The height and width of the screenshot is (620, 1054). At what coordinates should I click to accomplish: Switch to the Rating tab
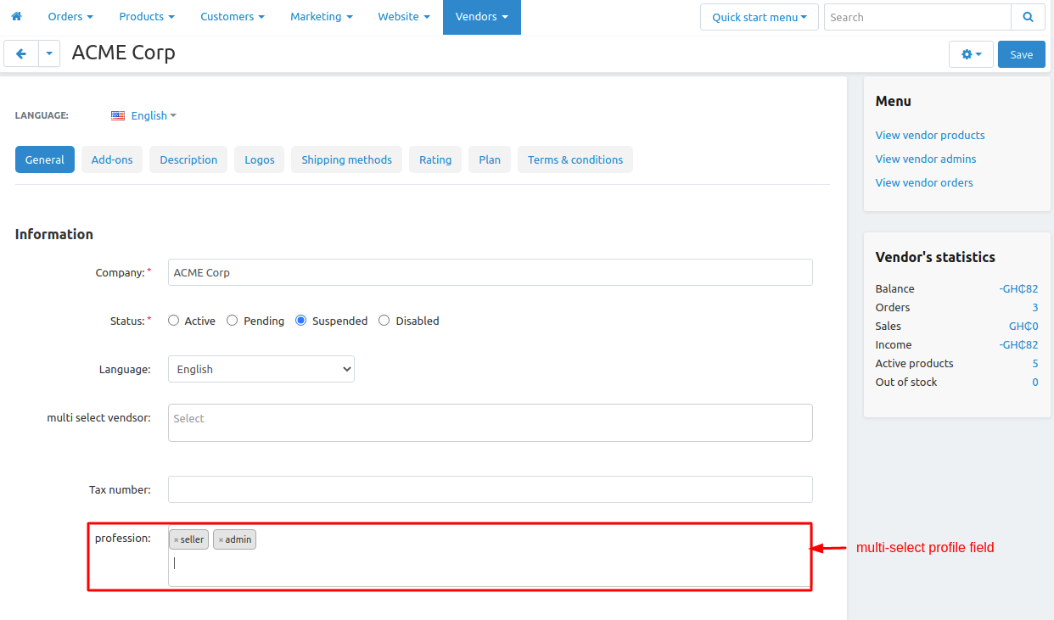435,159
